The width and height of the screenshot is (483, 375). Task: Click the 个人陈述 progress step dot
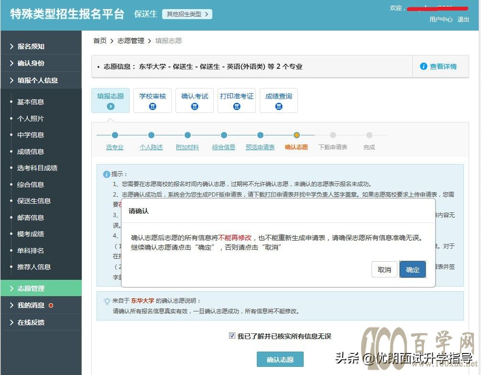(x=151, y=135)
